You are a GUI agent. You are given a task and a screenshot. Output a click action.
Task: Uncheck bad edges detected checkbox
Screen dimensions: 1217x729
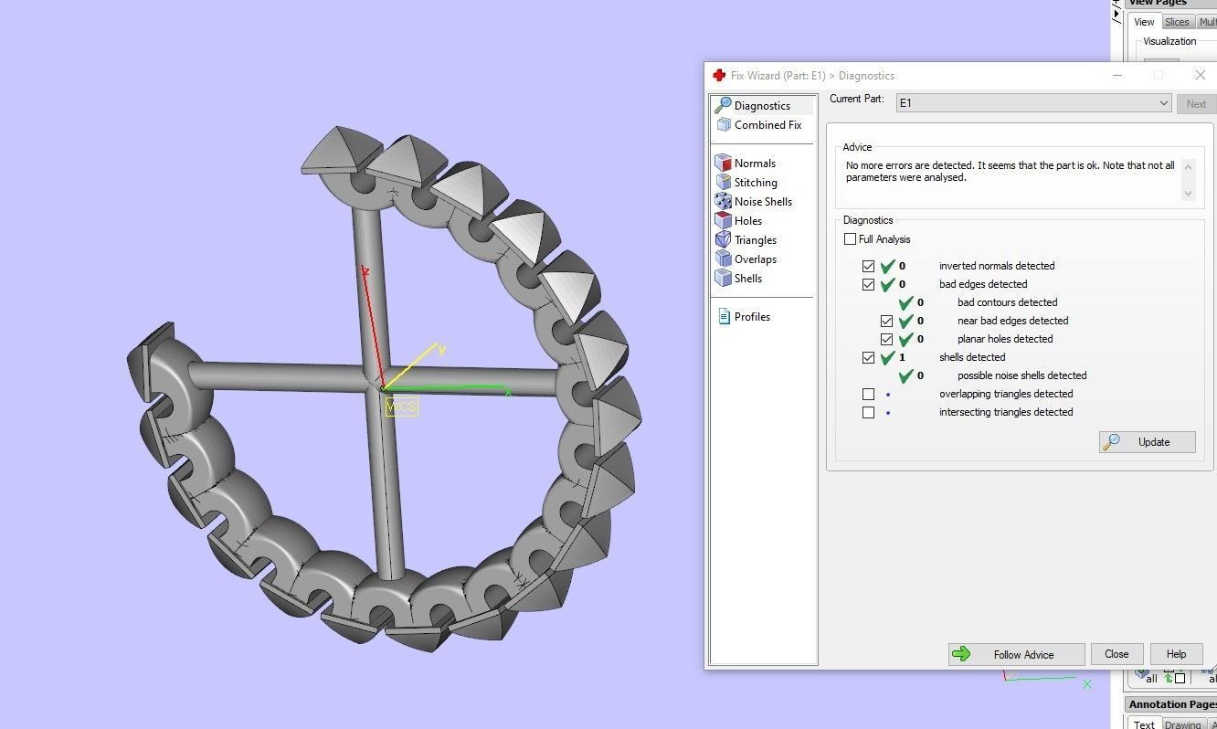pos(869,285)
